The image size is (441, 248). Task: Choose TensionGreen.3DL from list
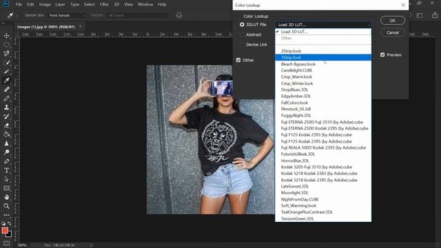pyautogui.click(x=323, y=218)
